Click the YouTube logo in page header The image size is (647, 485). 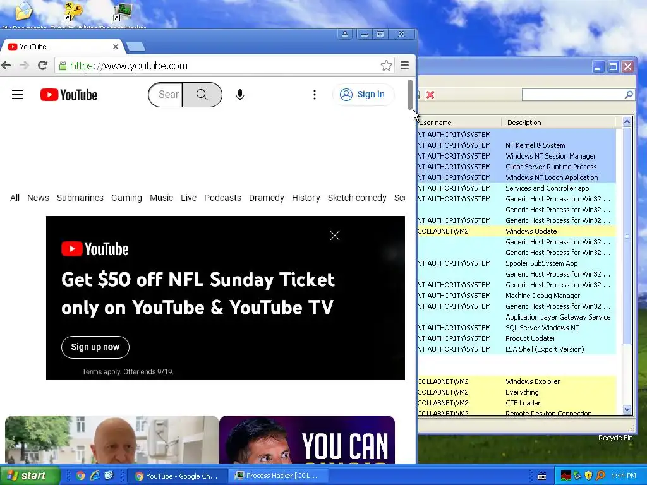69,95
